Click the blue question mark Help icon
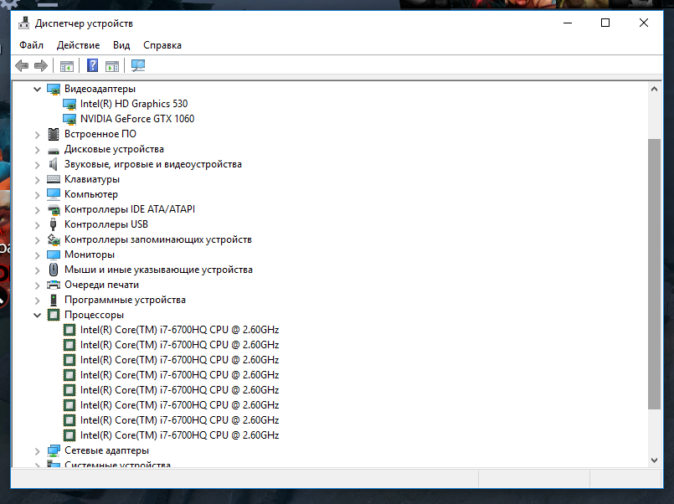674x504 pixels. click(x=93, y=66)
